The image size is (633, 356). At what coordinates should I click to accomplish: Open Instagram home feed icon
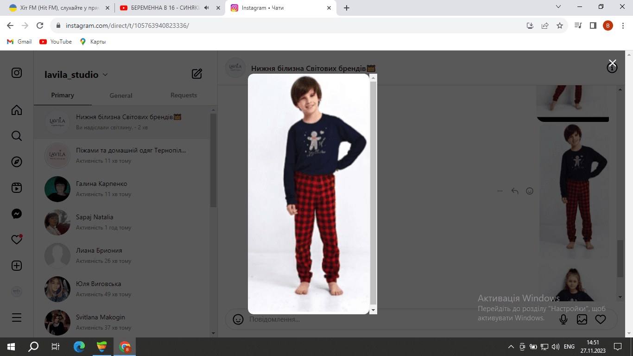pos(17,110)
